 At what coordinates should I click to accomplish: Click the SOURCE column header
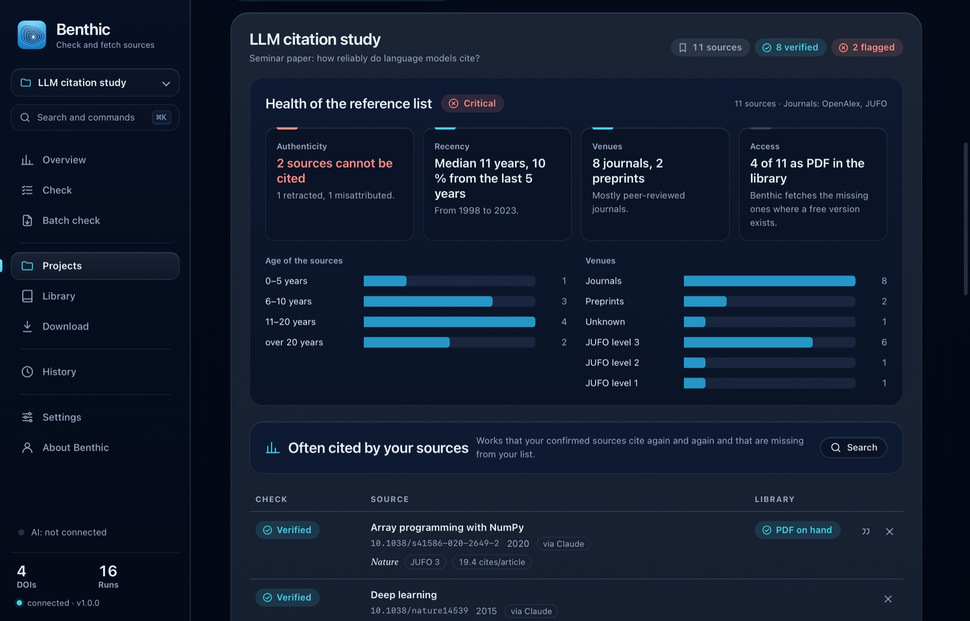click(x=389, y=499)
